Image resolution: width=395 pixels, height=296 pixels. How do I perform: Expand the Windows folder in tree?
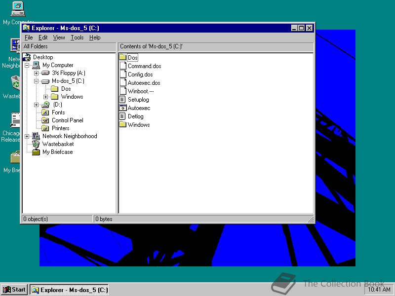45,97
